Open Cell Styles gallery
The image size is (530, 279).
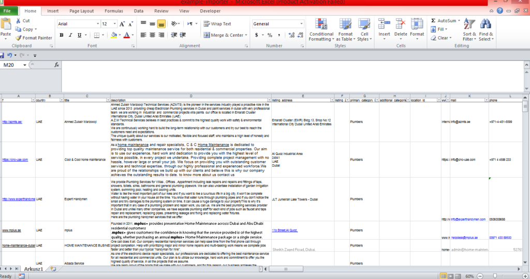tap(364, 29)
